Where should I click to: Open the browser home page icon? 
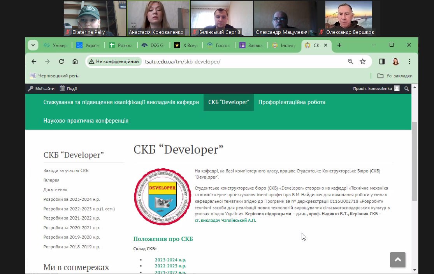75,61
